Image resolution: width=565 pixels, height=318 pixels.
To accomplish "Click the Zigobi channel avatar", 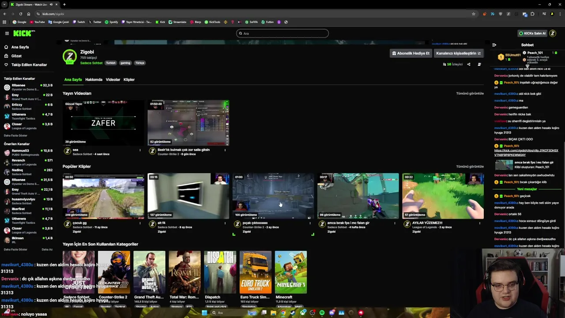I will [x=69, y=57].
